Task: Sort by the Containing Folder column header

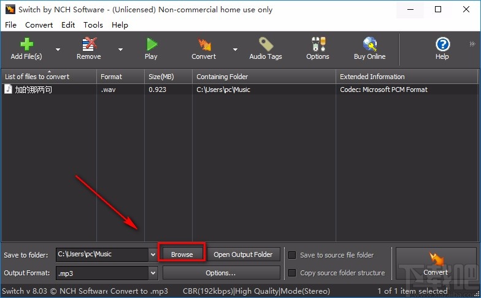Action: tap(264, 77)
